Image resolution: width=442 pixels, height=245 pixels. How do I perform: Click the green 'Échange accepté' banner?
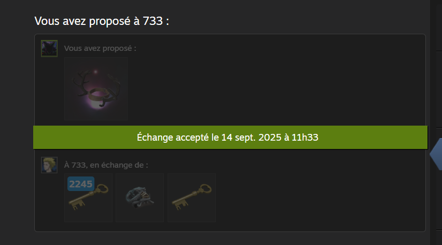click(x=230, y=138)
